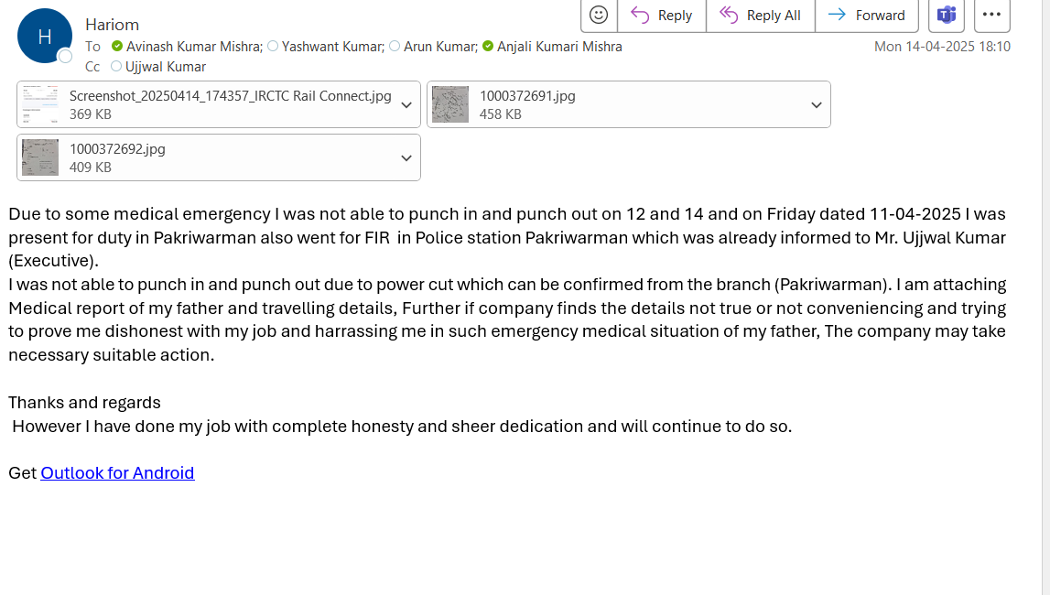Click Anjali Kumari Mishra presence status icon
The width and height of the screenshot is (1050, 595).
(488, 46)
